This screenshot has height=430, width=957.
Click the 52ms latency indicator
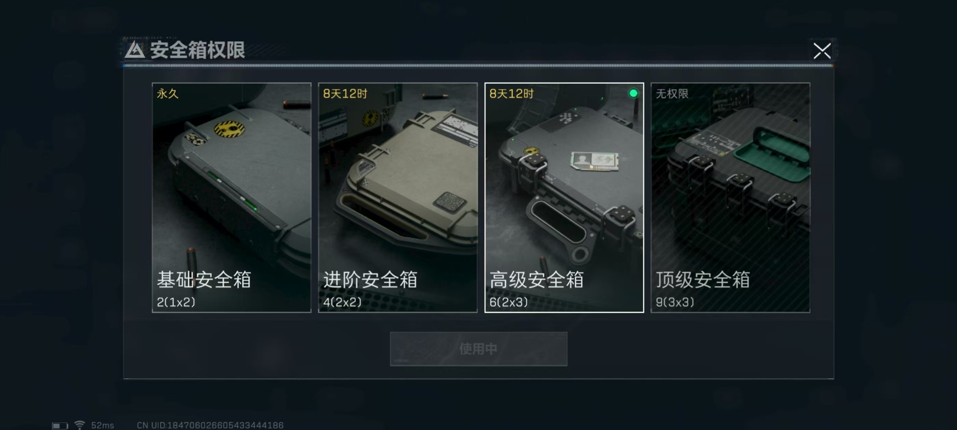102,426
